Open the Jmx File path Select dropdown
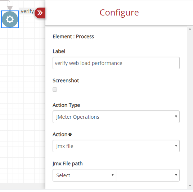The image size is (193, 192). [84, 175]
